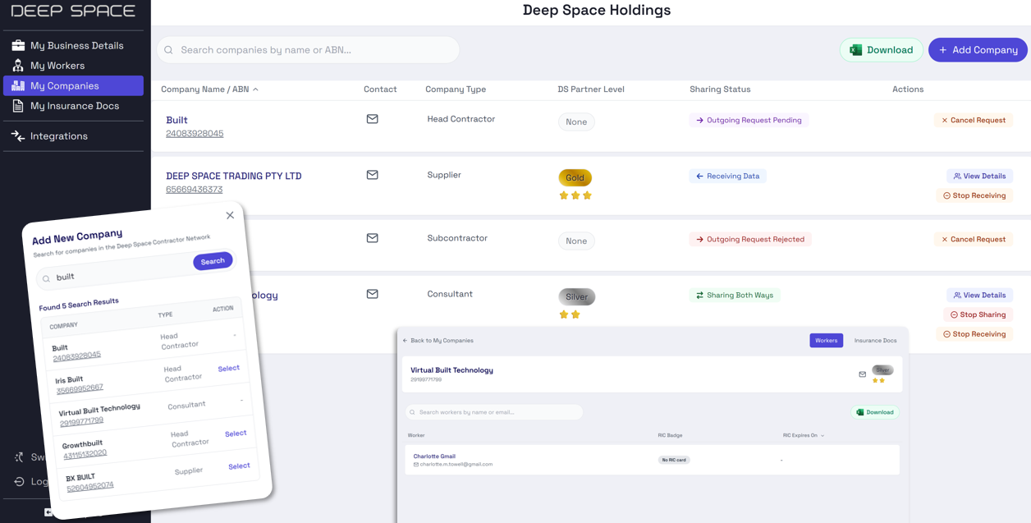
Task: Focus the search workers by name field
Action: click(494, 412)
